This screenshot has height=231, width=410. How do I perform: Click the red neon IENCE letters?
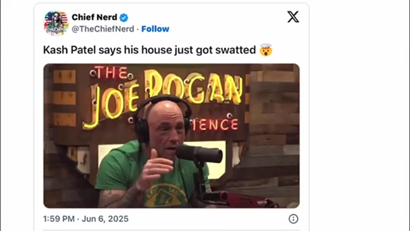215,124
